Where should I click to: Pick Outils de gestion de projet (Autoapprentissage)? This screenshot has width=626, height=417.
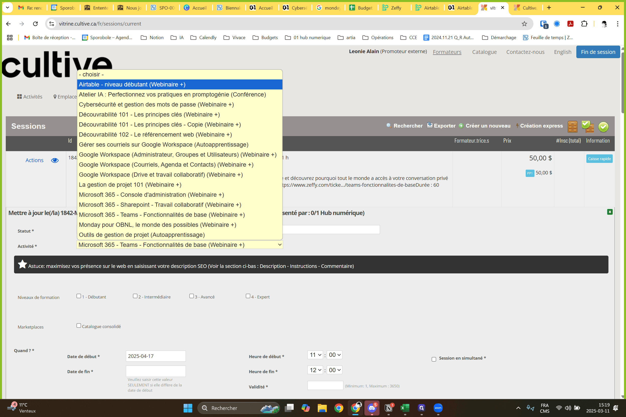tap(180, 235)
